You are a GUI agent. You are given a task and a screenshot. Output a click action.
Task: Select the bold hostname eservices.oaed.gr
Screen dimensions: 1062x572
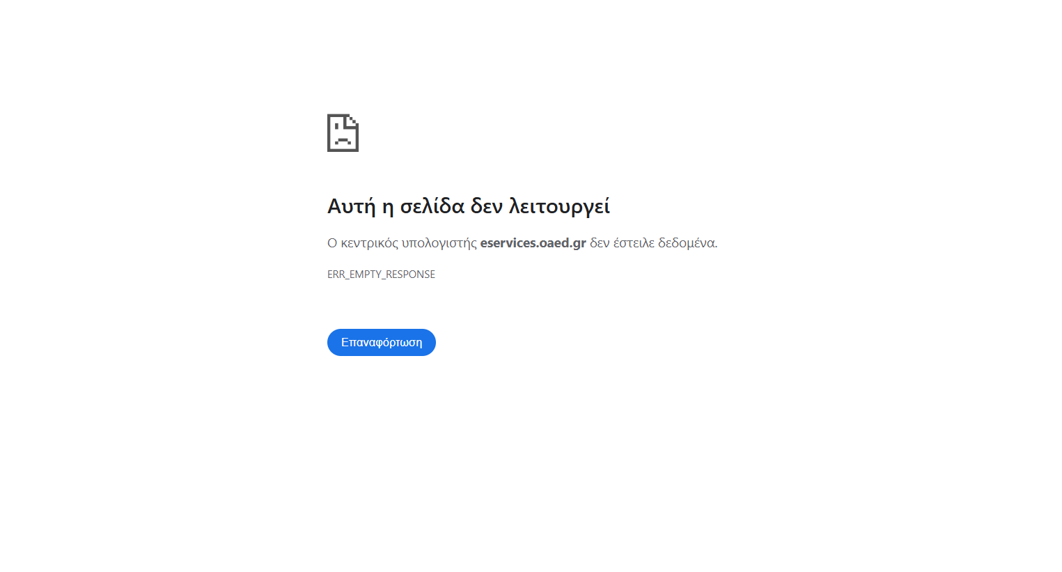(533, 243)
